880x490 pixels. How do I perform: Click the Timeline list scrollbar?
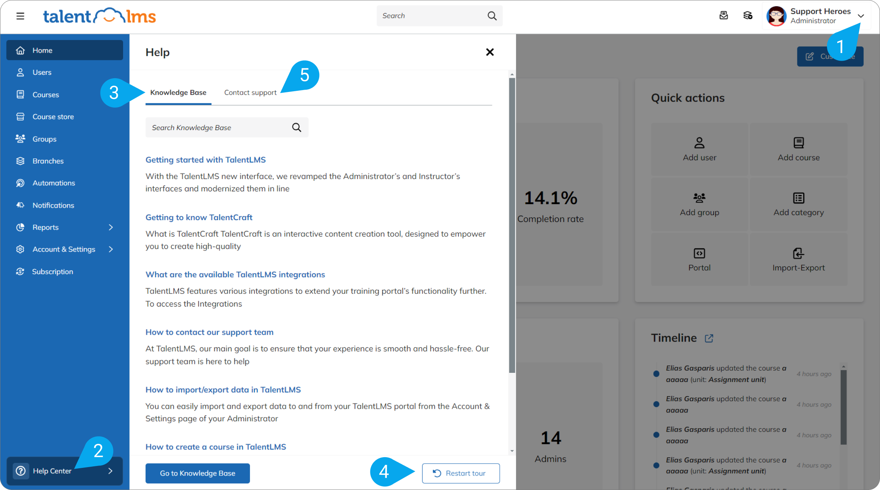tap(843, 408)
